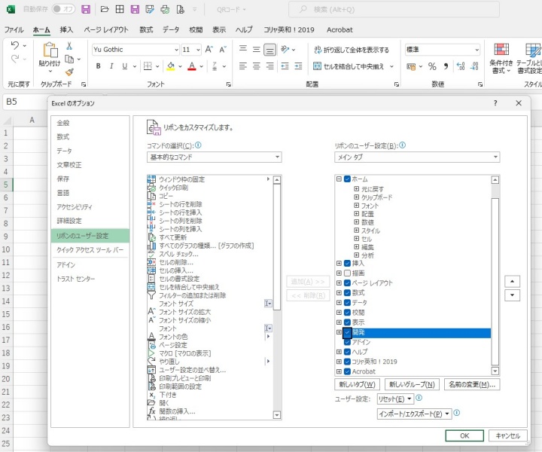The height and width of the screenshot is (452, 542).
Task: Uncheck the 数式 tab checkbox in the tree
Action: click(347, 292)
